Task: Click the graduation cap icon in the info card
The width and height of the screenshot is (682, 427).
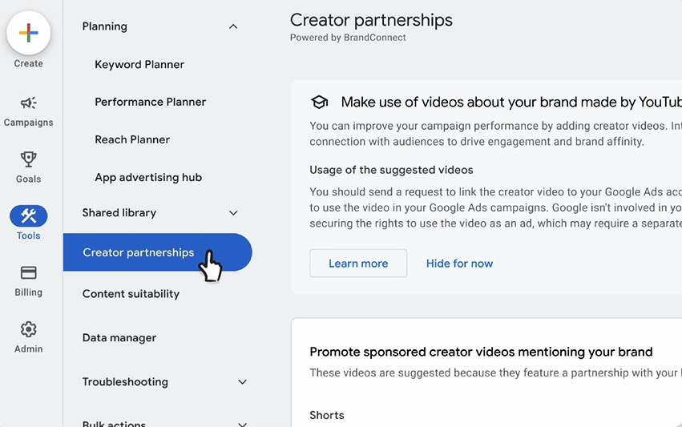Action: (x=319, y=103)
